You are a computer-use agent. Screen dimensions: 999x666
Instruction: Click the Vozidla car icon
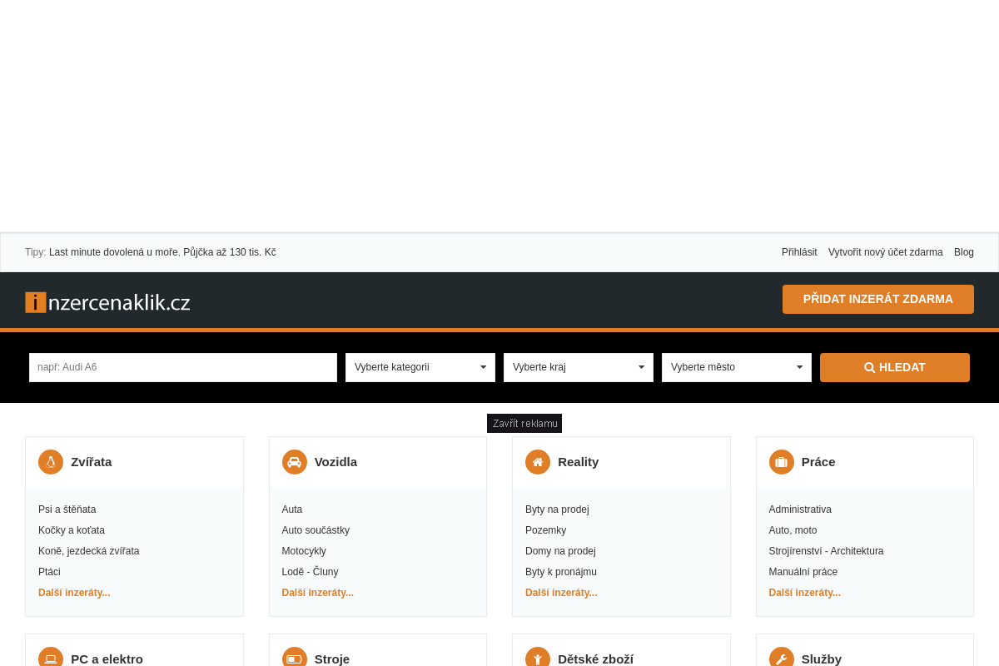(x=295, y=462)
